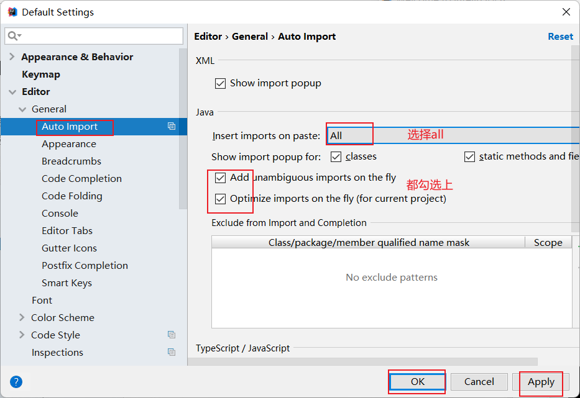Focus the settings search field
The height and width of the screenshot is (398, 580).
[94, 36]
